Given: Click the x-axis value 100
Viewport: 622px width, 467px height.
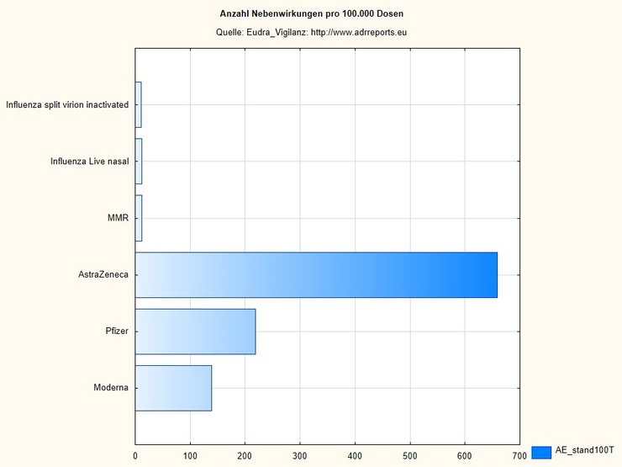Looking at the screenshot, I should pyautogui.click(x=190, y=456).
